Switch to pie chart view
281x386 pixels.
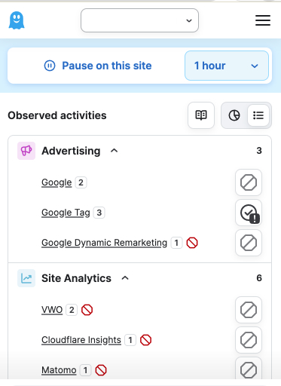pyautogui.click(x=234, y=115)
